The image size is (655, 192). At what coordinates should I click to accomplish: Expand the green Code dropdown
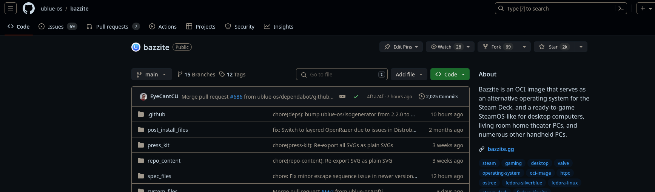(x=450, y=75)
